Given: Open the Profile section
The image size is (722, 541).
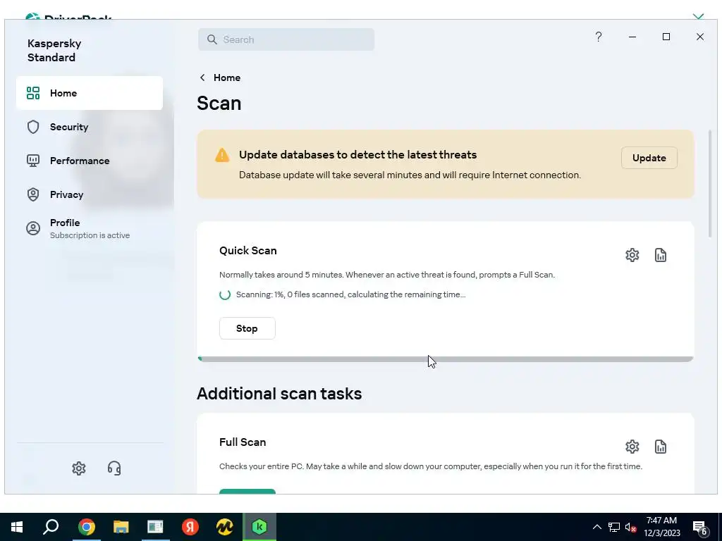Looking at the screenshot, I should (90, 229).
